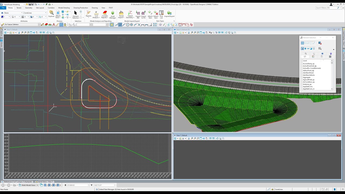Click the add-to-selection plus mode icon
345x194 pixels.
[305, 49]
